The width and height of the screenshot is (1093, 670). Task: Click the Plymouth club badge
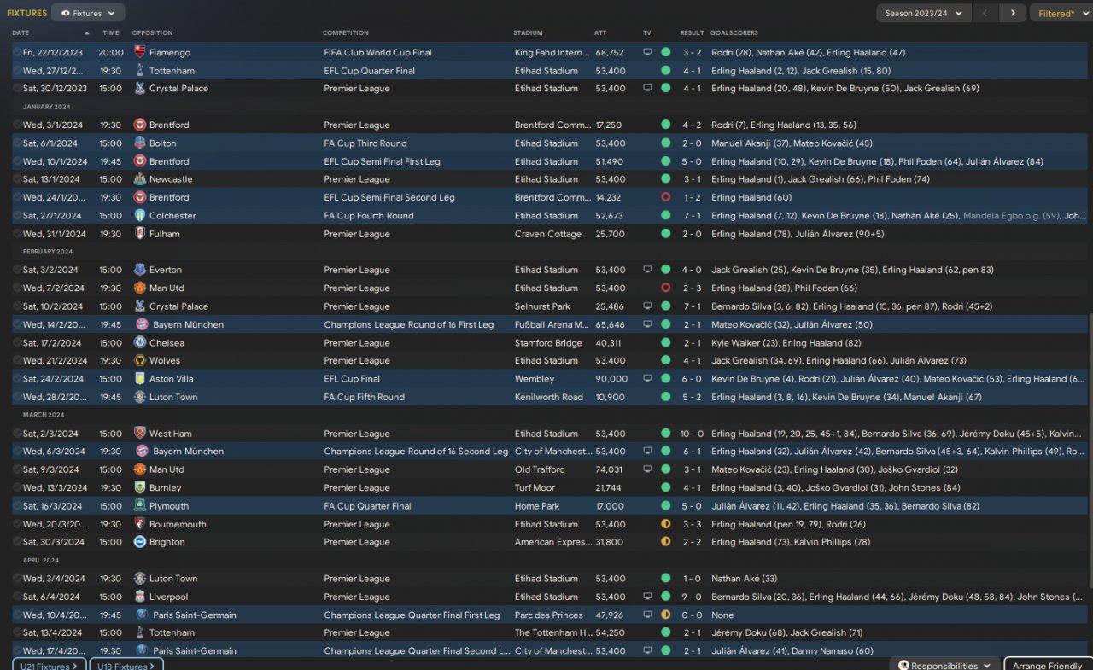pyautogui.click(x=140, y=506)
